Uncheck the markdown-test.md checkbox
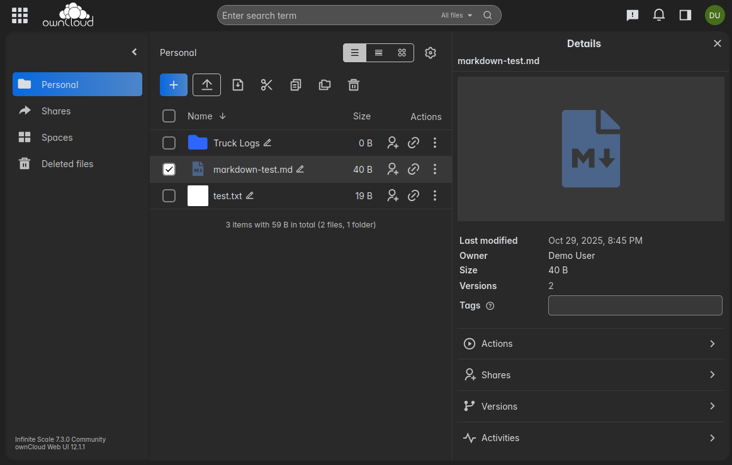Viewport: 732px width, 465px height. (x=169, y=169)
